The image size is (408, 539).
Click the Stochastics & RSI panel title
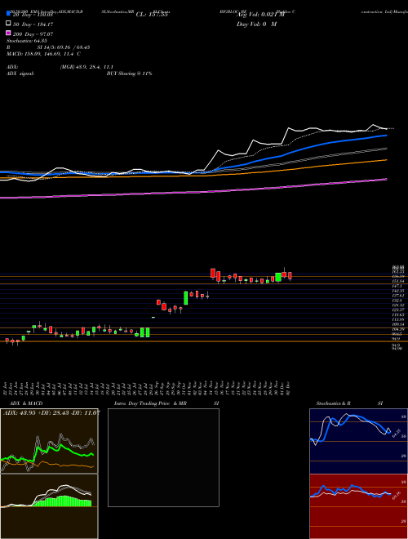pos(349,403)
